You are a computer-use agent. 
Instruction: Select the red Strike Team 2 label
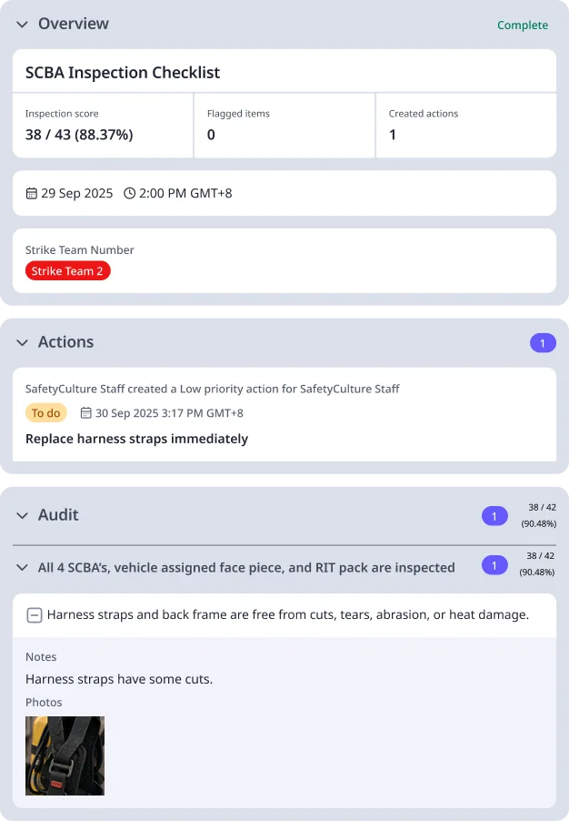(67, 270)
